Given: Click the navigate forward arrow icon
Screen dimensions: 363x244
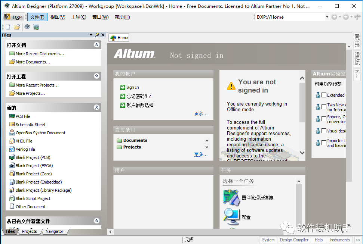Looking at the screenshot, I should tap(346, 17).
